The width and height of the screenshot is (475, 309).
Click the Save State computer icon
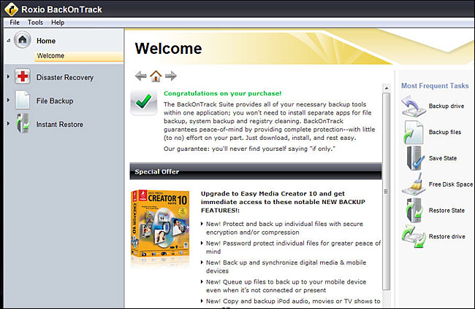(415, 158)
